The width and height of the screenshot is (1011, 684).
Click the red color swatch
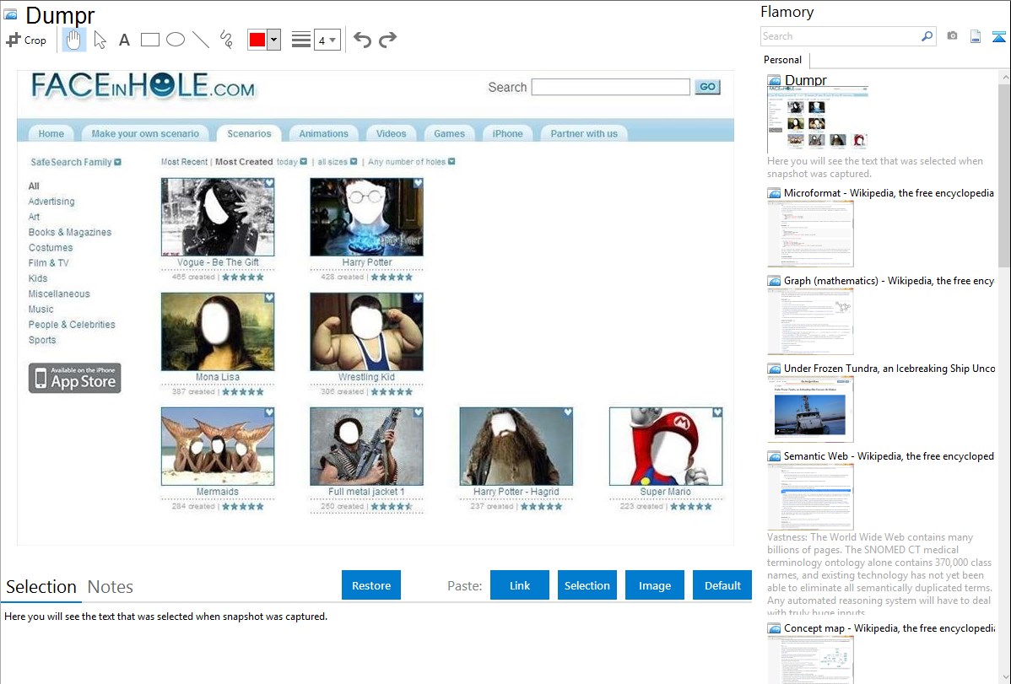click(x=257, y=40)
